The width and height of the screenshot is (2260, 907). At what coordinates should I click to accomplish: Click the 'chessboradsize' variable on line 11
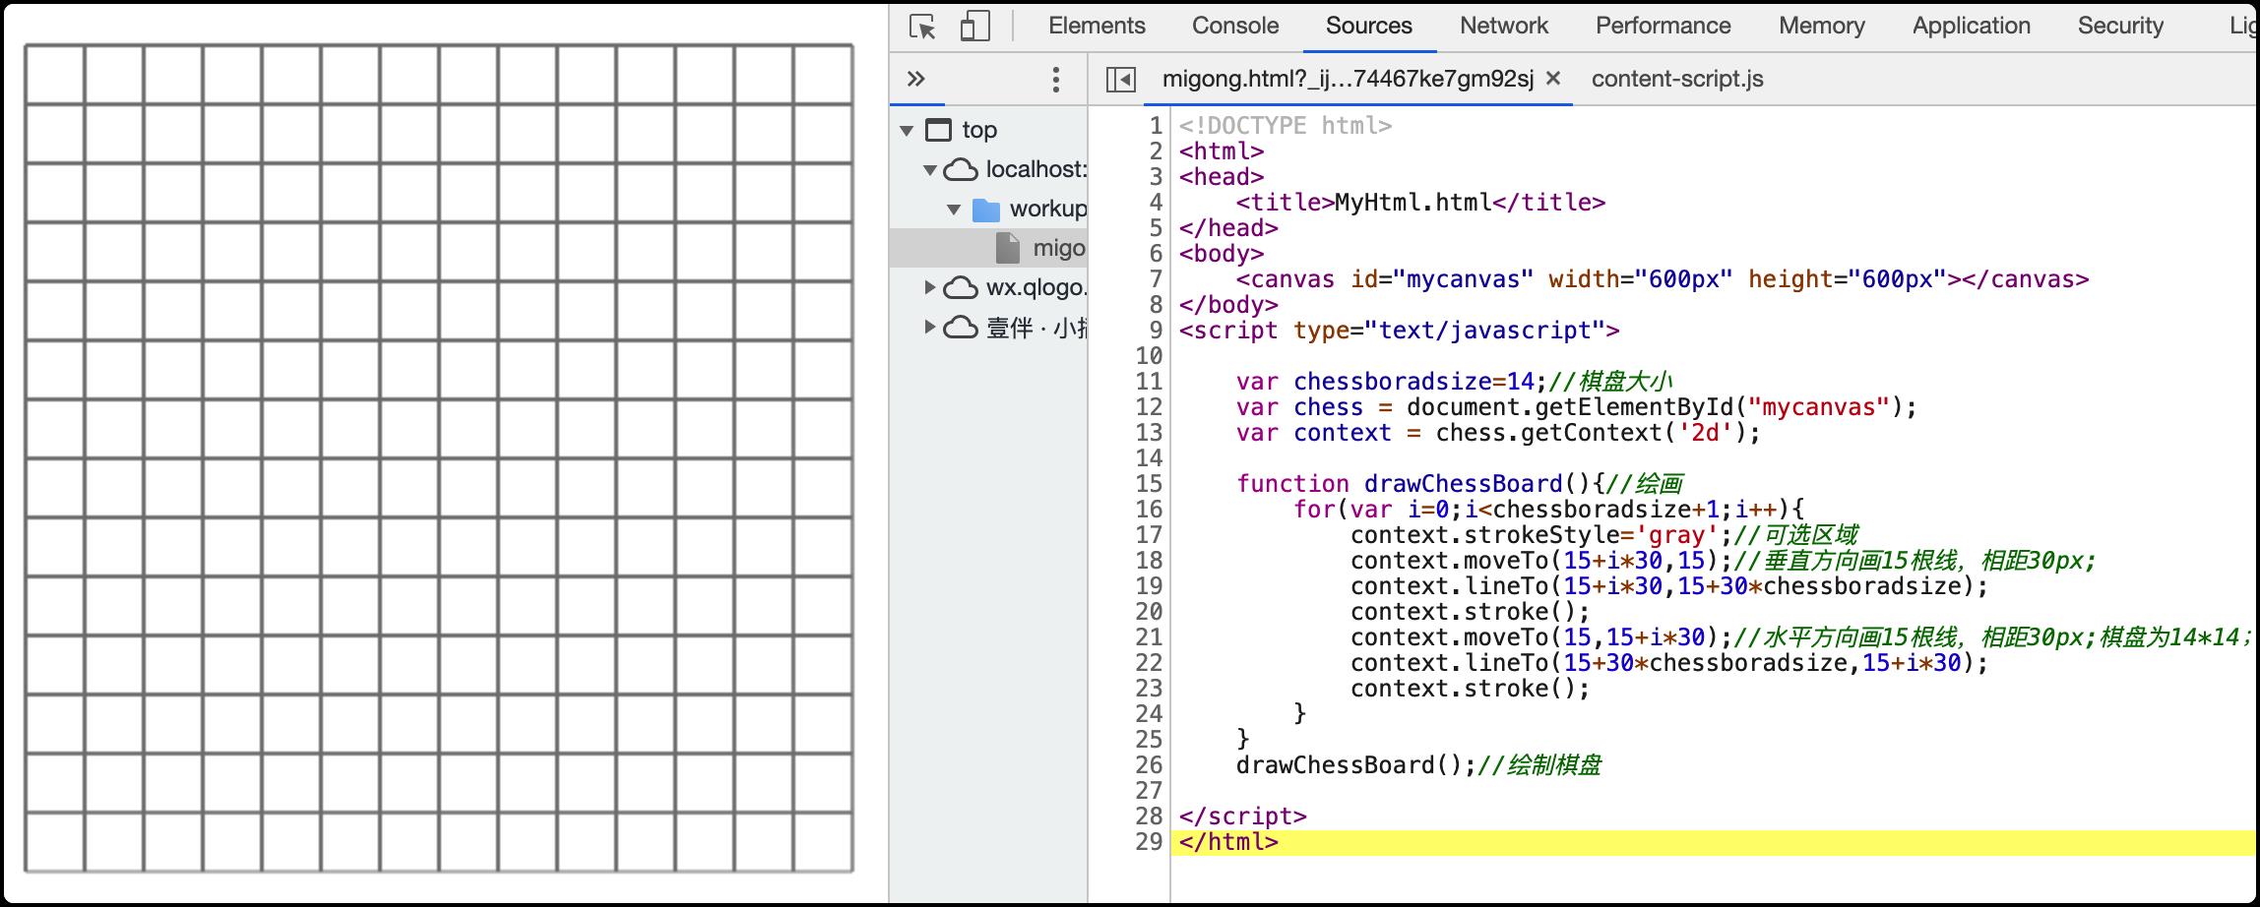click(x=1393, y=382)
